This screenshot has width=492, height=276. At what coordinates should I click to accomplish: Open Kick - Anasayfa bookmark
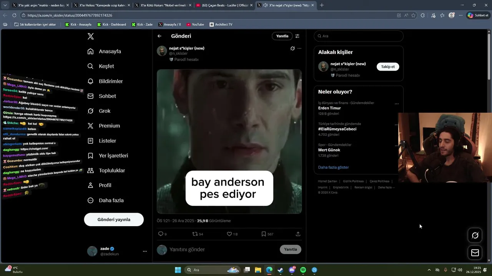coord(78,25)
